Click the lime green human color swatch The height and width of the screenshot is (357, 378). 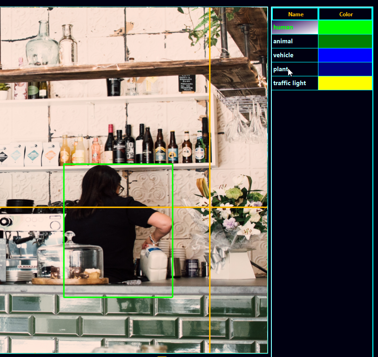(345, 27)
